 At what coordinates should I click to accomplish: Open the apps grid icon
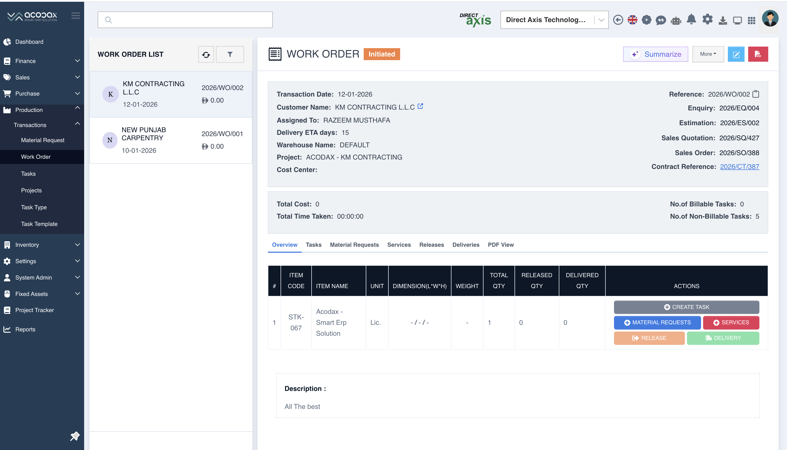752,20
